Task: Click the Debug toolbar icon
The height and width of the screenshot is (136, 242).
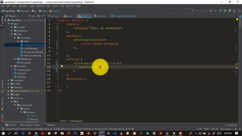Action: click(x=202, y=11)
